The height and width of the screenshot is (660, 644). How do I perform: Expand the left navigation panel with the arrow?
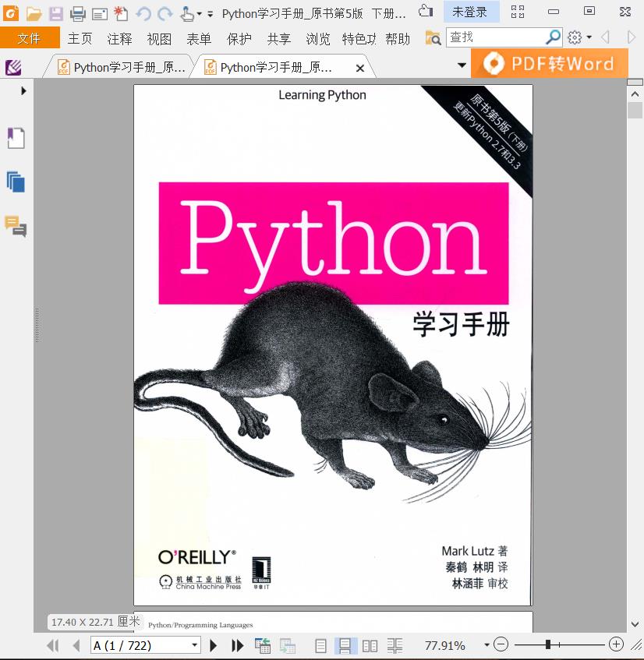coord(23,90)
